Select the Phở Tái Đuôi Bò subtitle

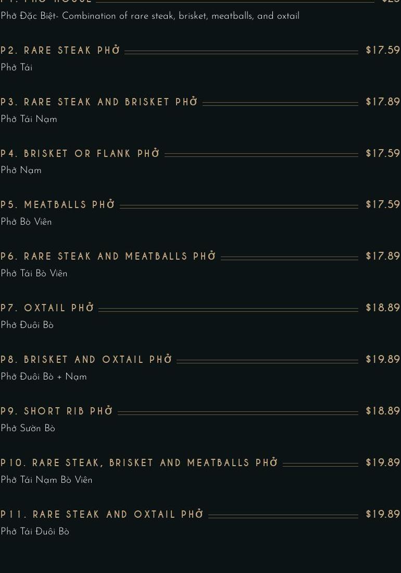35,532
